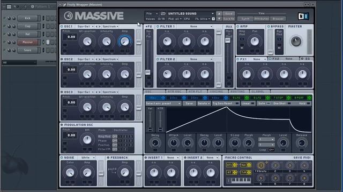Toggle the Filter 2 power button

click(158, 59)
